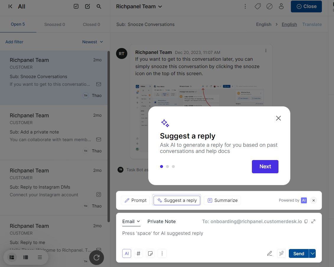Select the compact panel view layout icon
Image resolution: width=334 pixels, height=267 pixels.
(x=26, y=257)
